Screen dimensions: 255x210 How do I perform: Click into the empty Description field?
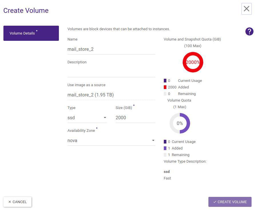(x=111, y=72)
